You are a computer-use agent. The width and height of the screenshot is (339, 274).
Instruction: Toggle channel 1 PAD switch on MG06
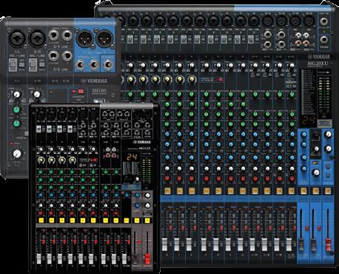tap(13, 66)
